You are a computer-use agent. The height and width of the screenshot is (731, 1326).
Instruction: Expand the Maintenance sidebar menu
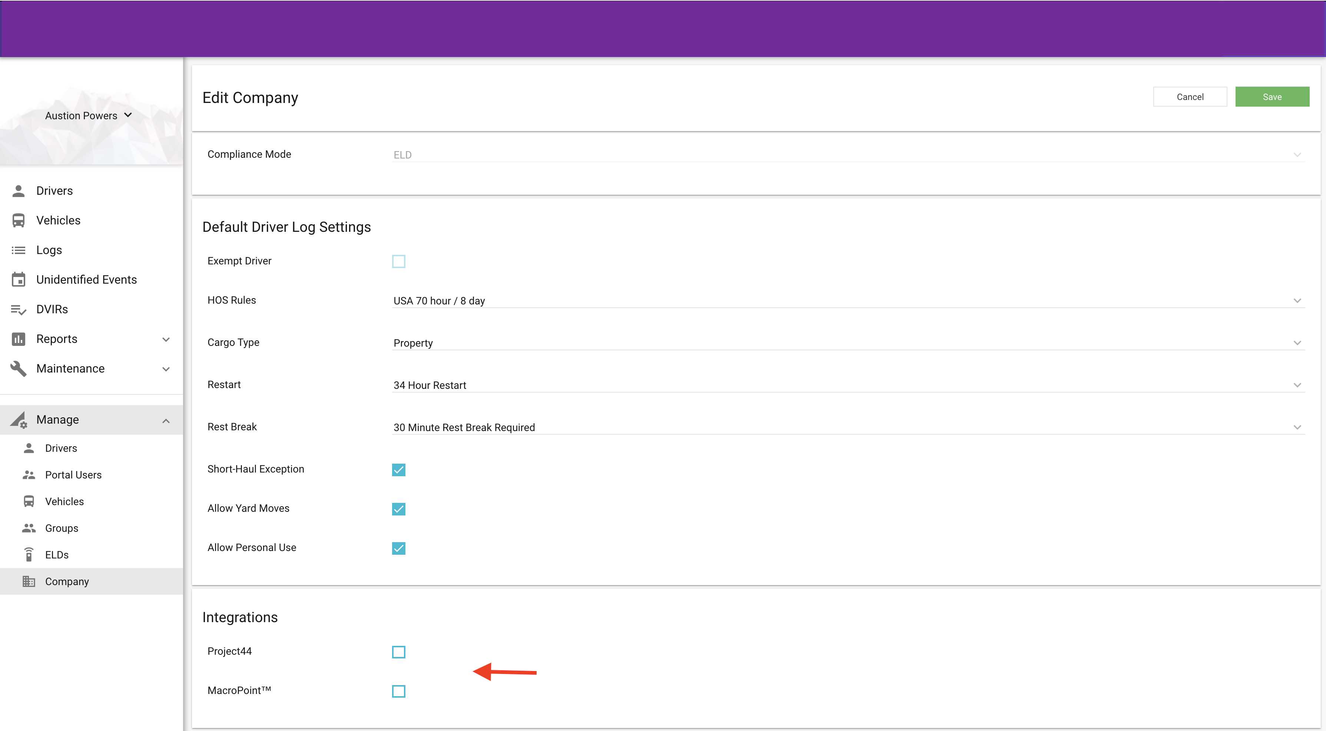point(91,368)
